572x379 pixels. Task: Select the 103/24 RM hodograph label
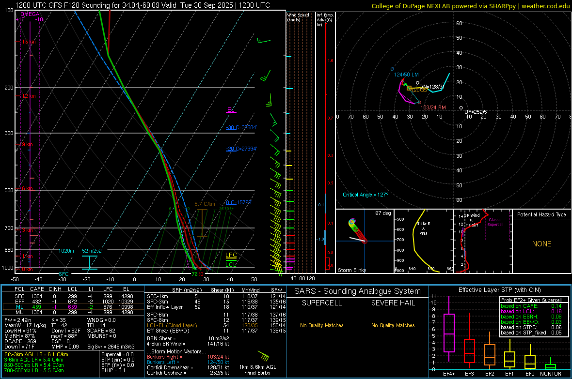[x=433, y=107]
